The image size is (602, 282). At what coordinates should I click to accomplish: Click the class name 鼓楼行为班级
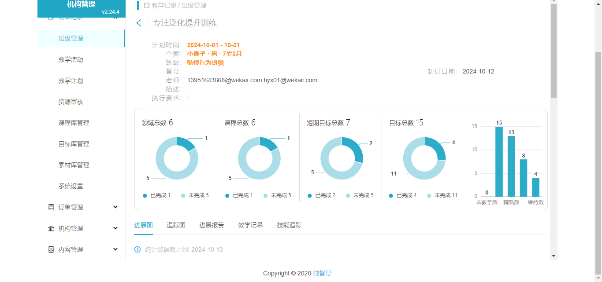pyautogui.click(x=206, y=62)
